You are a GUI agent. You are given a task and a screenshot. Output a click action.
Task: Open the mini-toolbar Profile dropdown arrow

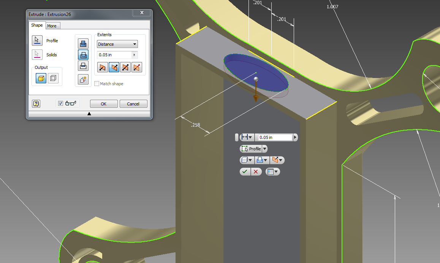(264, 149)
